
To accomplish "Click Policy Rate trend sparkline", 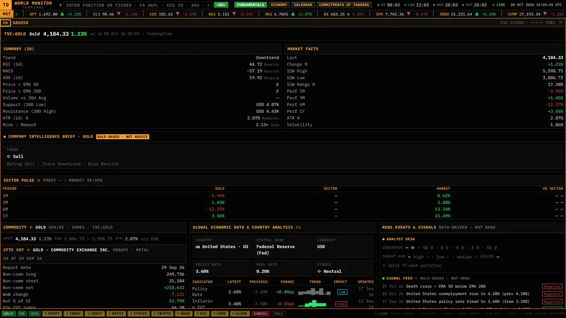I will (315, 292).
